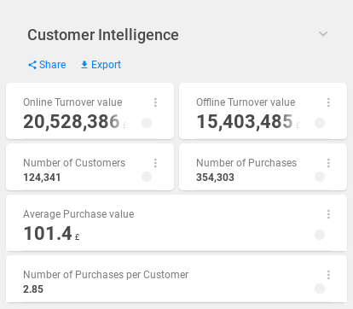Screen dimensions: 353x309
Task: Open Online Turnover value card options menu
Action: [x=155, y=102]
